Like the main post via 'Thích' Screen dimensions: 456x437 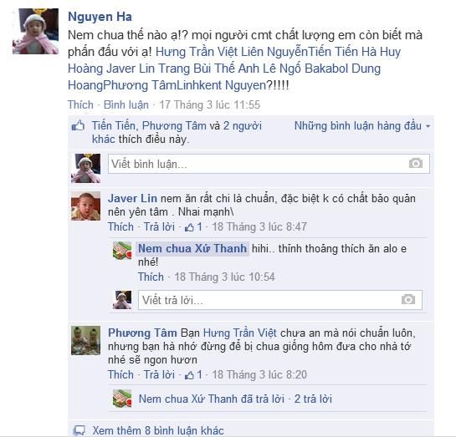80,104
